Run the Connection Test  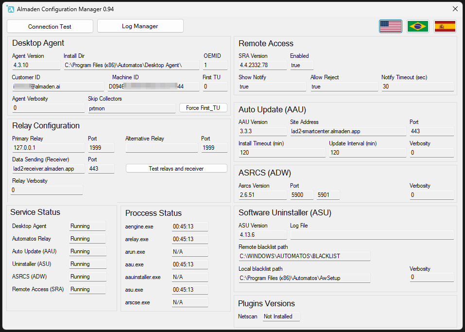point(50,26)
